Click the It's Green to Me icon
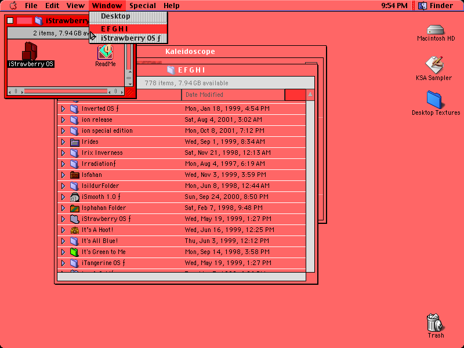 pyautogui.click(x=74, y=252)
